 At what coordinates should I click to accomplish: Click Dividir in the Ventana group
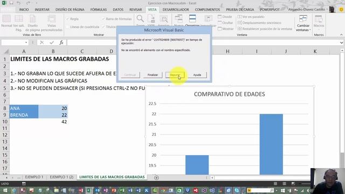[225, 17]
